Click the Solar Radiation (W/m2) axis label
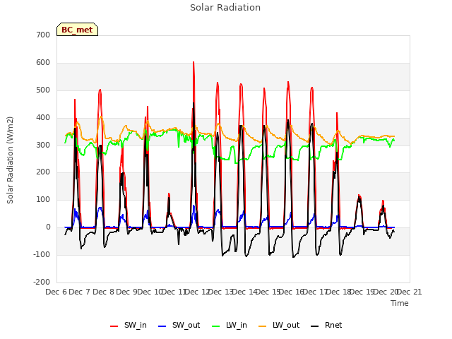 click(x=10, y=160)
